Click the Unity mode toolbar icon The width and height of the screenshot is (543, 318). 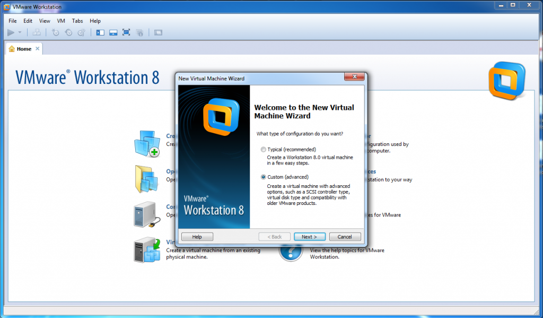click(139, 32)
